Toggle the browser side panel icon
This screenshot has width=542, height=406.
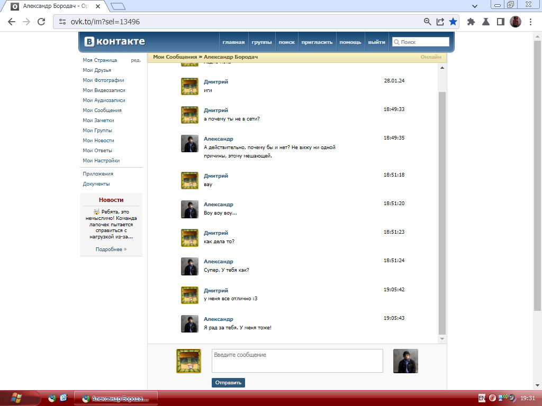point(501,22)
